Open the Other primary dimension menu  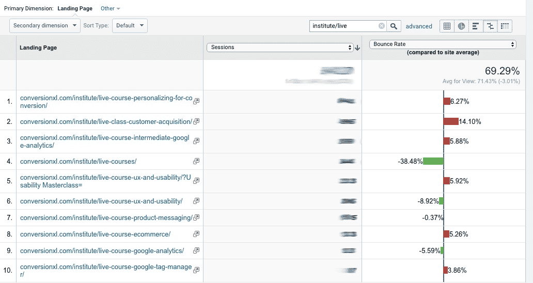tap(110, 9)
